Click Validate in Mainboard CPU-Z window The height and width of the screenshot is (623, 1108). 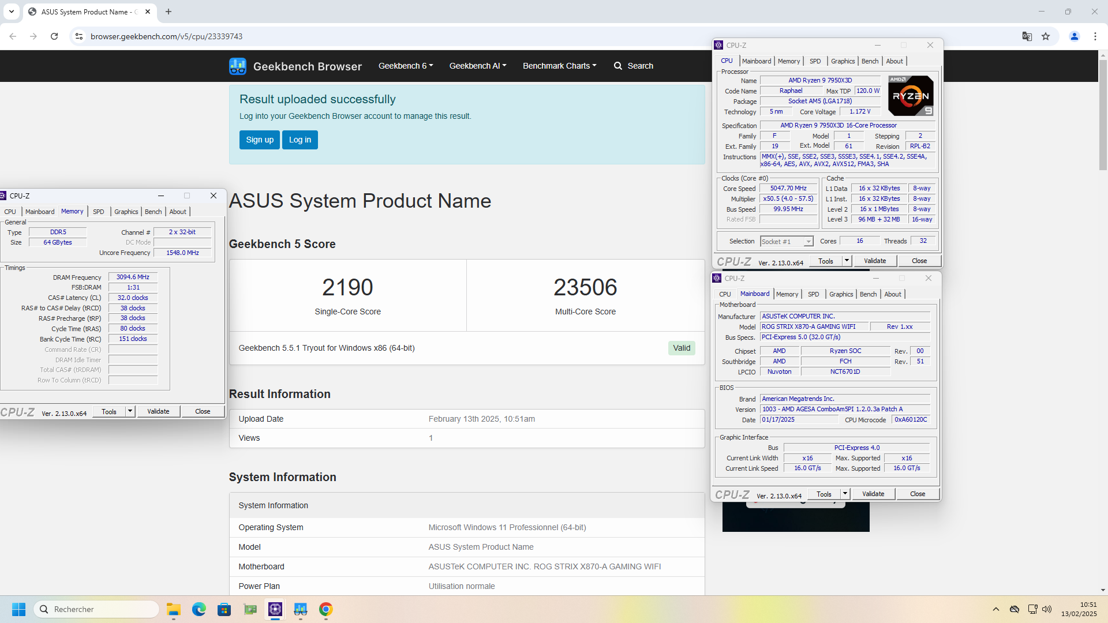click(x=873, y=494)
